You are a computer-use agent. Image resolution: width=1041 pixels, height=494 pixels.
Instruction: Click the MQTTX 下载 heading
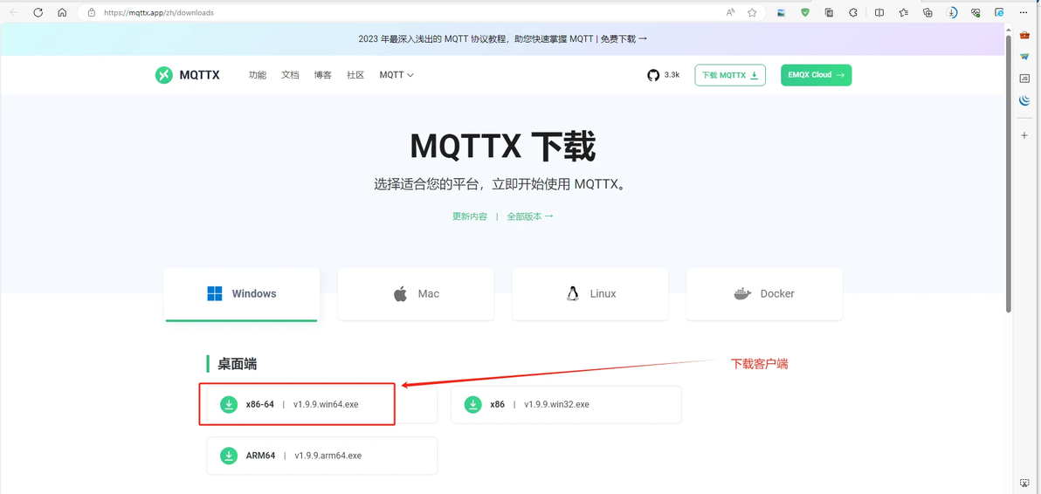[502, 147]
